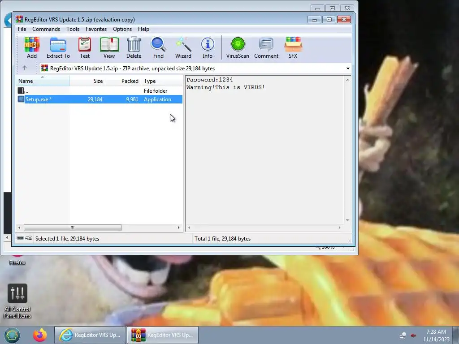Viewport: 459px width, 344px height.
Task: Open the File menu
Action: click(x=22, y=29)
